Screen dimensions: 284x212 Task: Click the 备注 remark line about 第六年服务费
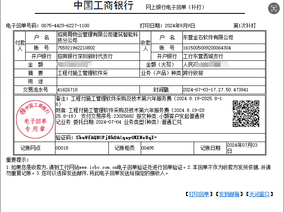click(x=139, y=101)
